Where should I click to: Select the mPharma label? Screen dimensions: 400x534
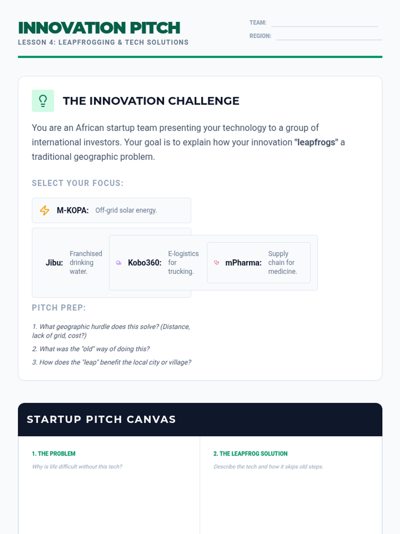click(243, 263)
